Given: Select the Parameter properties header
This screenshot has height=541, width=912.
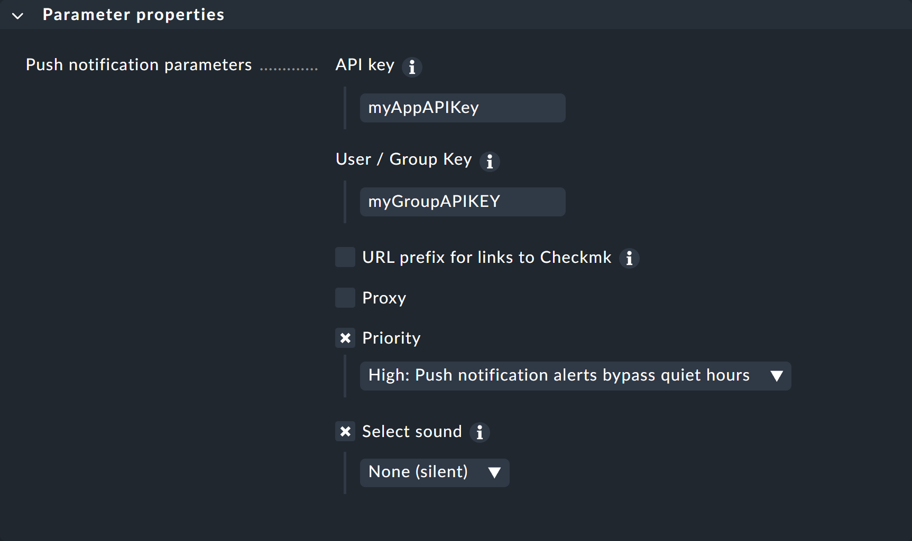Looking at the screenshot, I should (x=133, y=14).
